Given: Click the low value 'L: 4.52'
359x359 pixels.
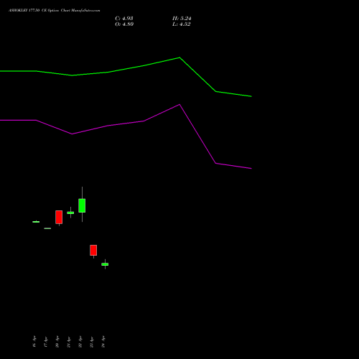Looking at the screenshot, I should point(181,24).
